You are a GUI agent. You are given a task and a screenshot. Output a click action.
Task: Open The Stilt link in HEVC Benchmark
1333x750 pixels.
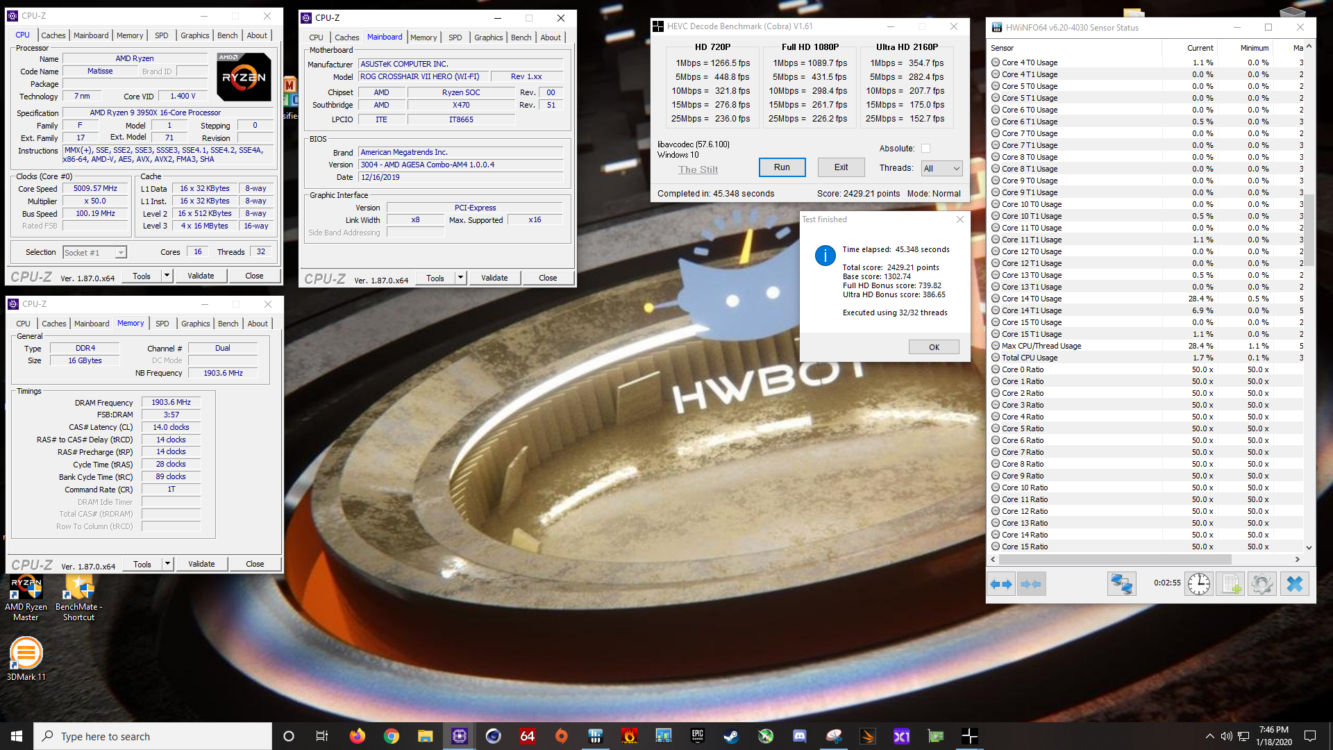[x=698, y=169]
